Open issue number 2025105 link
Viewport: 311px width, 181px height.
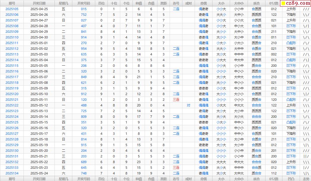click(12, 9)
